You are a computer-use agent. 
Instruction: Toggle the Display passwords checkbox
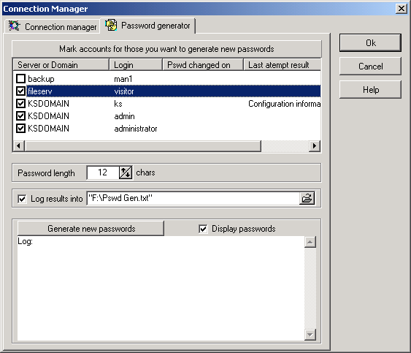pos(203,229)
